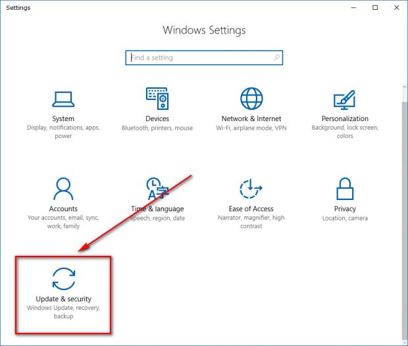Open the Update & security refresh icon
The height and width of the screenshot is (346, 408).
[64, 279]
